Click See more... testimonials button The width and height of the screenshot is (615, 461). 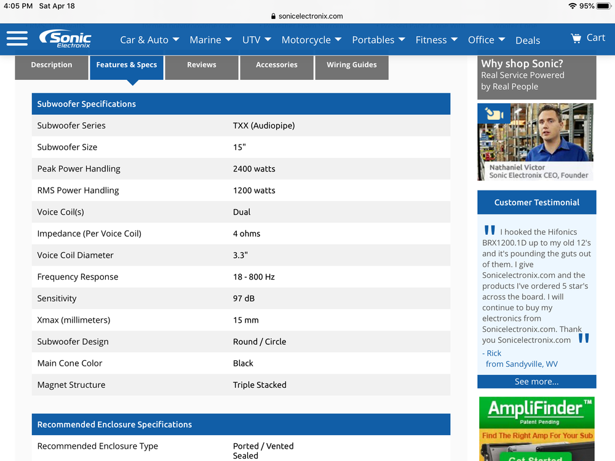tap(536, 382)
